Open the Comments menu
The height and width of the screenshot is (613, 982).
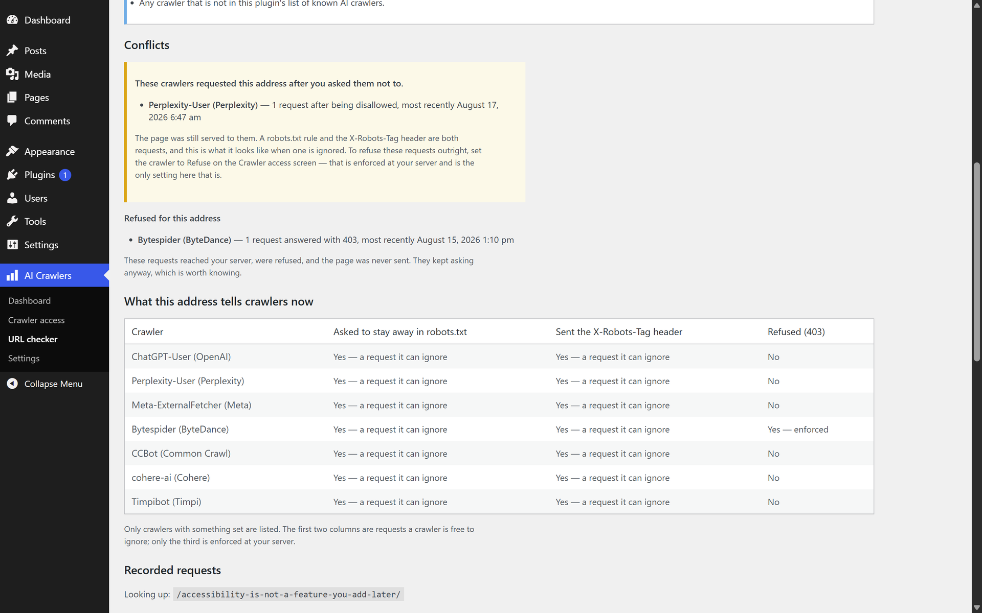click(47, 121)
